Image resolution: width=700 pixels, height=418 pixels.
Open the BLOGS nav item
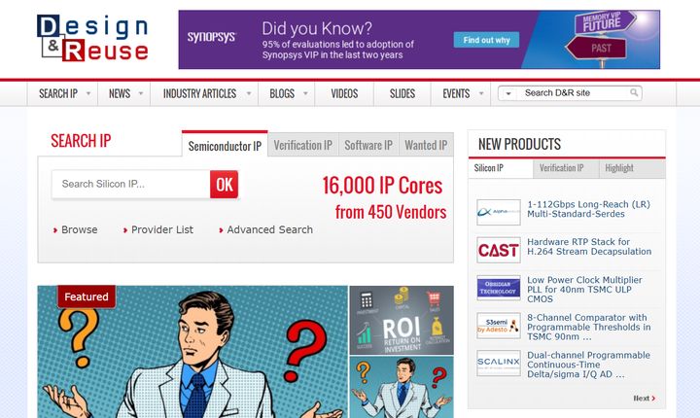pos(282,93)
